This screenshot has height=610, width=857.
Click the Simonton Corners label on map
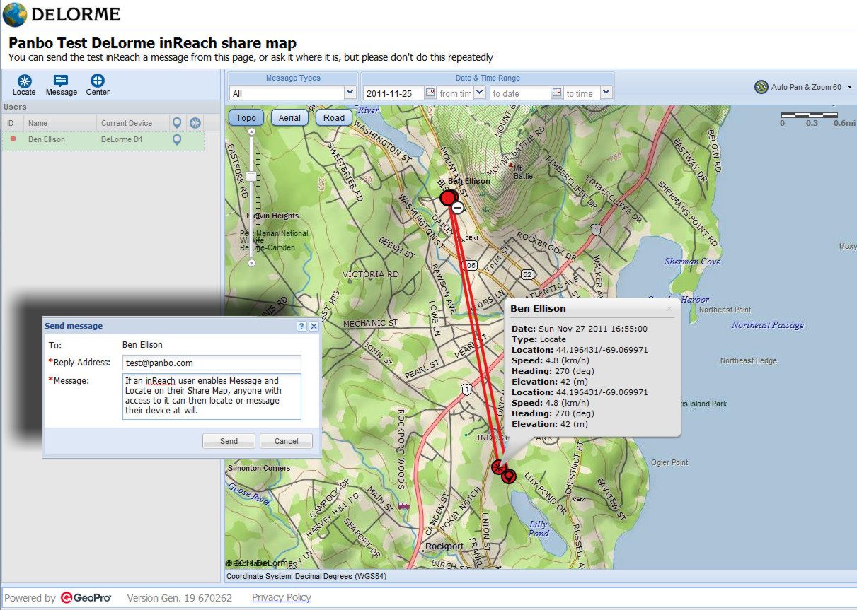(x=259, y=468)
